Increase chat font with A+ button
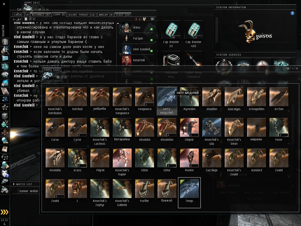 point(19,19)
